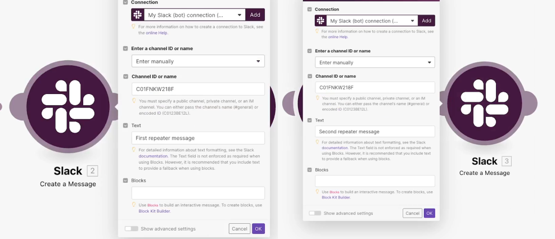Toggle left 'Channel ID or name' checkbox

point(125,76)
